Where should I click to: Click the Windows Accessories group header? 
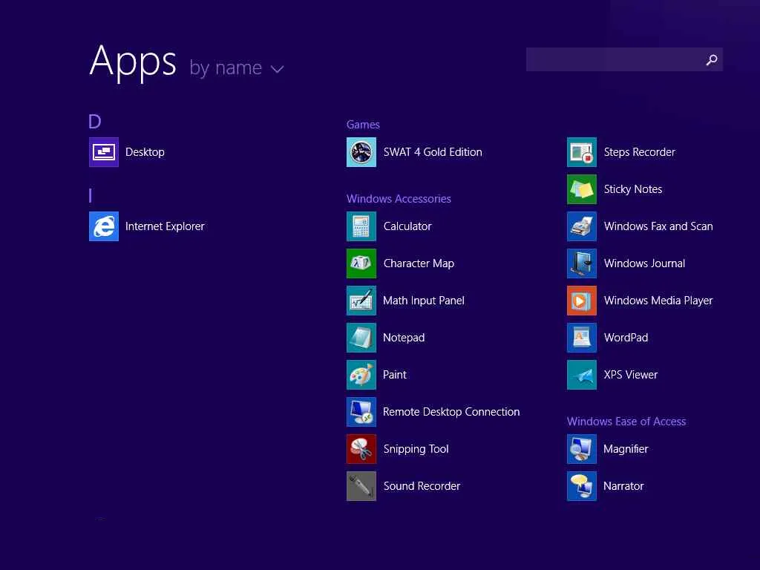[399, 199]
